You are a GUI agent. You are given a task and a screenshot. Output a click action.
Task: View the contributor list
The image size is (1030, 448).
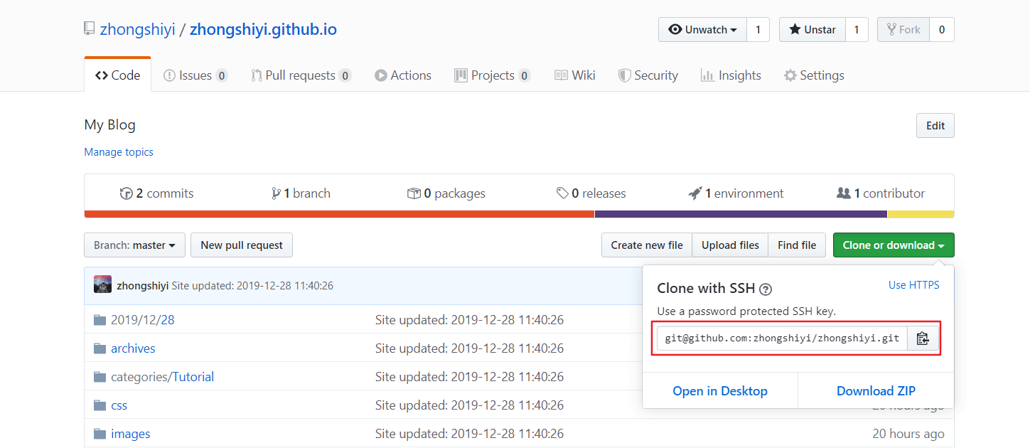(x=881, y=193)
